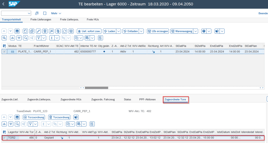Go back using the SAP back arrow

(x=3, y=4)
